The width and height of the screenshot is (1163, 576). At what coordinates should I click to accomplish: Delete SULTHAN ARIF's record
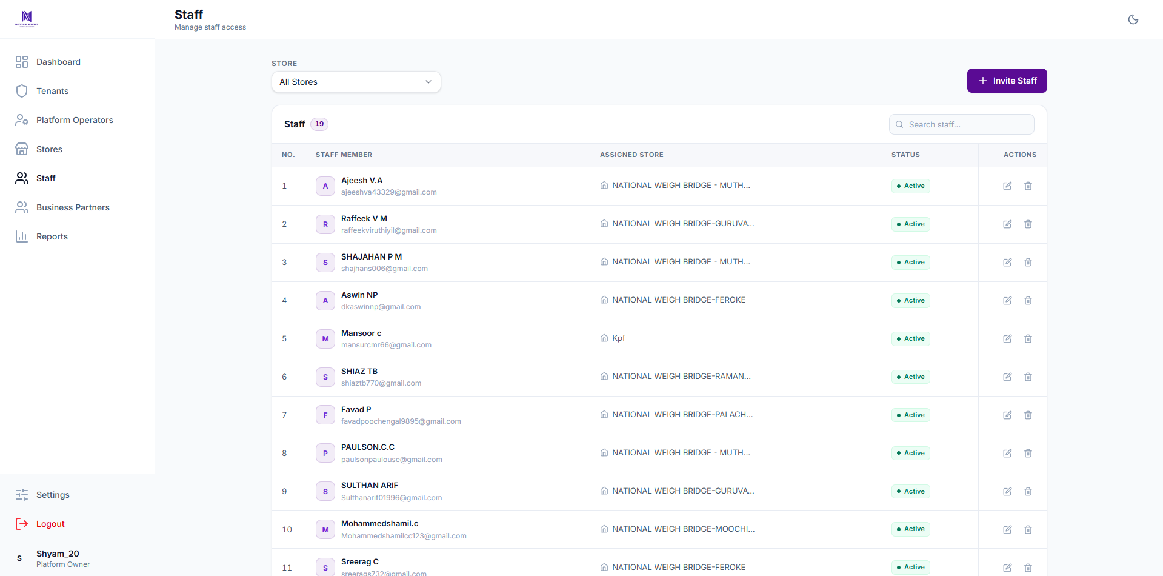point(1028,492)
